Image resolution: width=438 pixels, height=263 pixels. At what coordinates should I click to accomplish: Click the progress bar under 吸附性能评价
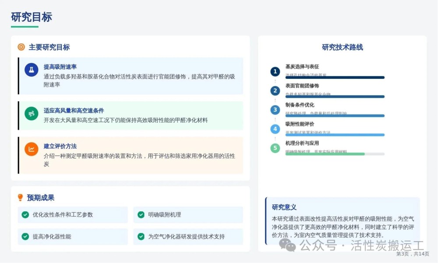[x=335, y=135]
